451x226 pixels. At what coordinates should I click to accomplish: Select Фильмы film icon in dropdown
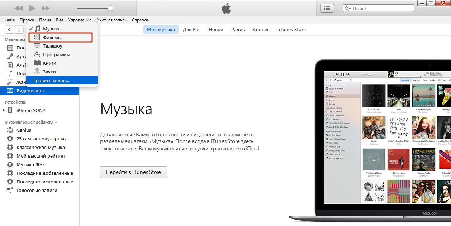37,37
